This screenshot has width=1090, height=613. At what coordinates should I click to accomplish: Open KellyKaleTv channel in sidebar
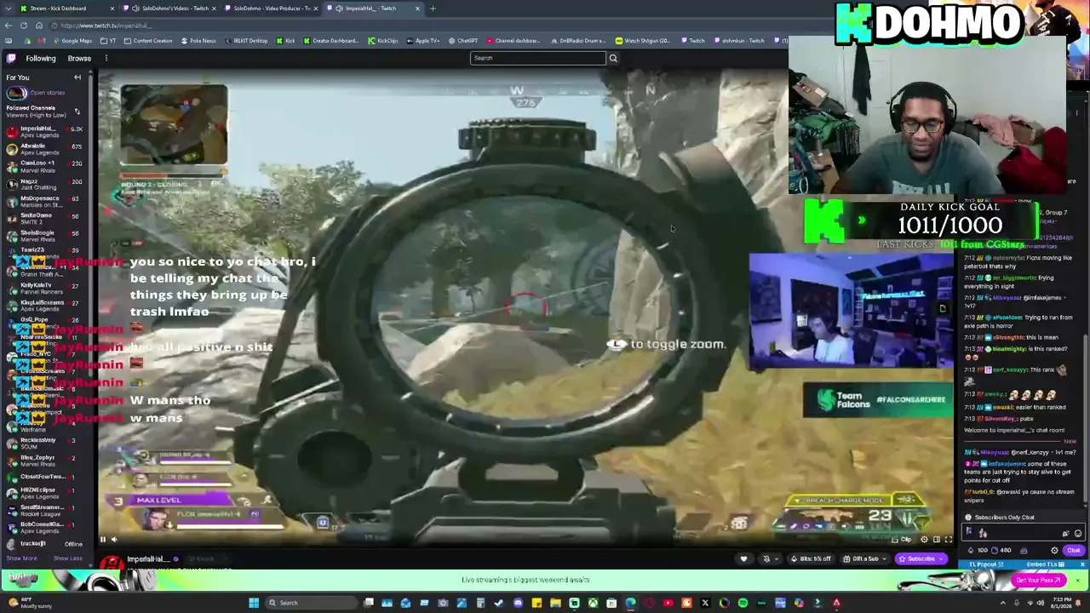click(44, 288)
